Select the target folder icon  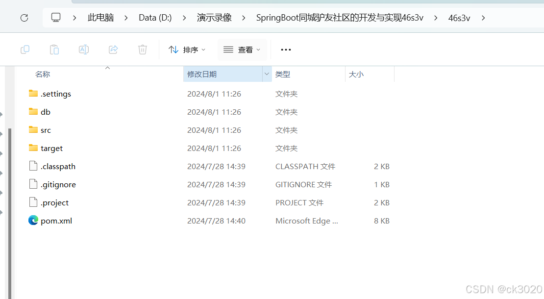33,148
